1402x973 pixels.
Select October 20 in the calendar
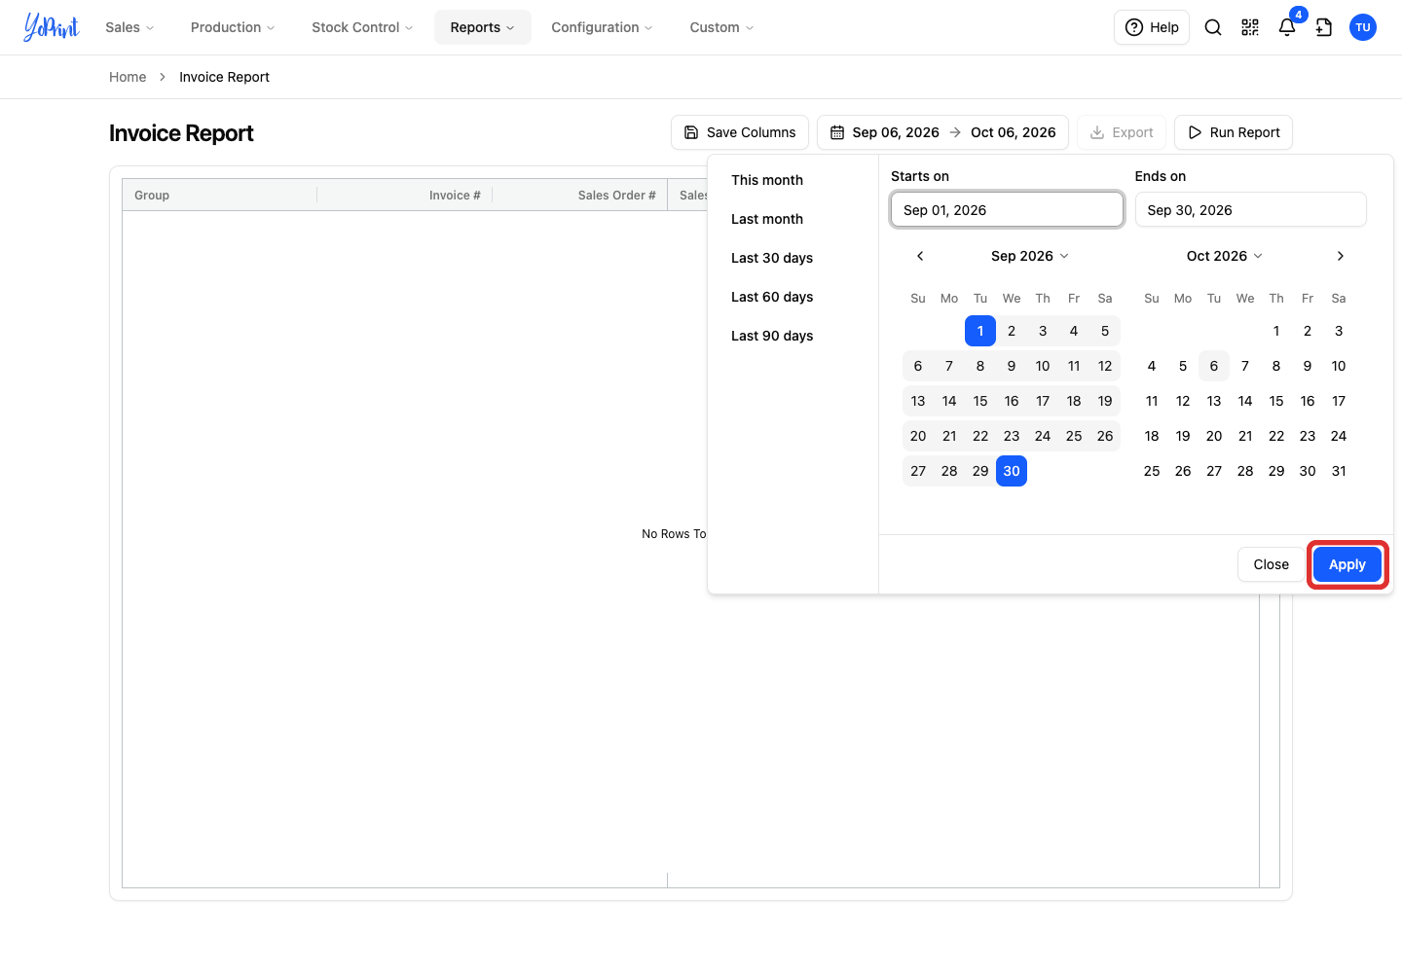[1214, 436]
